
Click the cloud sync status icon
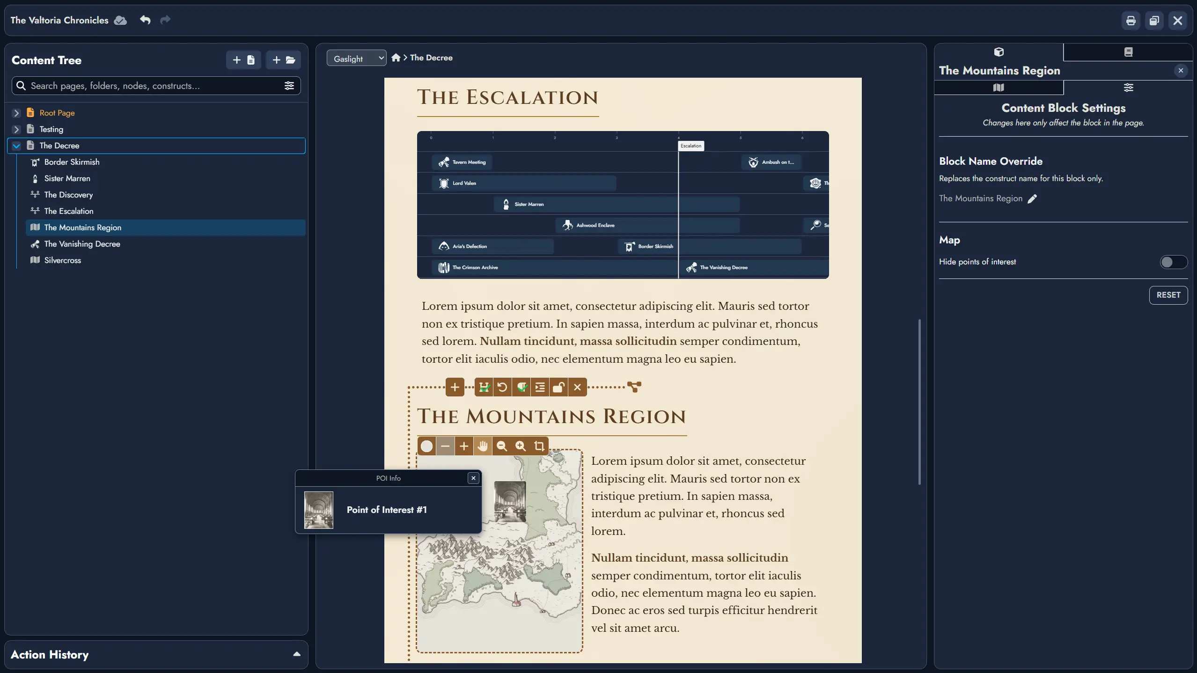pos(120,20)
